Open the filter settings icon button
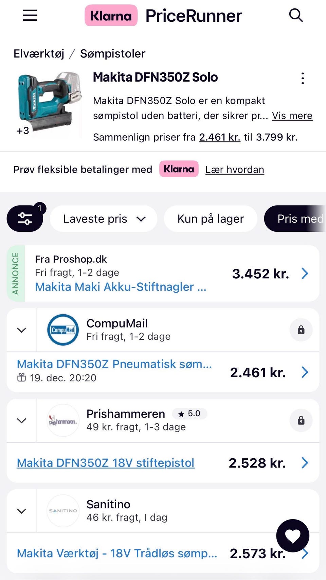Viewport: 326px width, 580px height. pyautogui.click(x=25, y=218)
